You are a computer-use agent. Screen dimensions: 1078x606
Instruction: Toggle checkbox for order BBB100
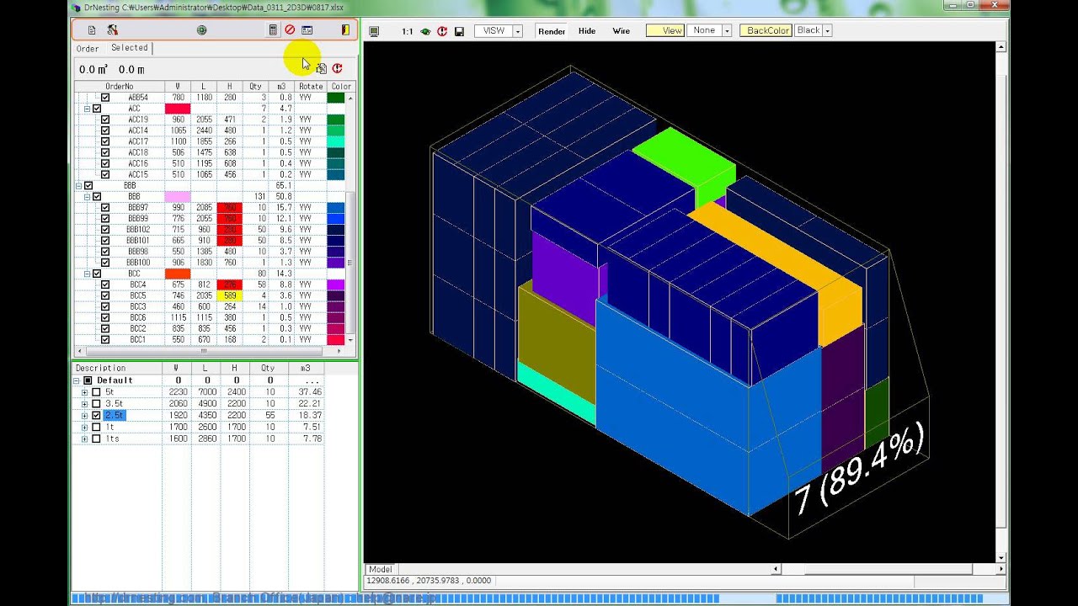(105, 263)
